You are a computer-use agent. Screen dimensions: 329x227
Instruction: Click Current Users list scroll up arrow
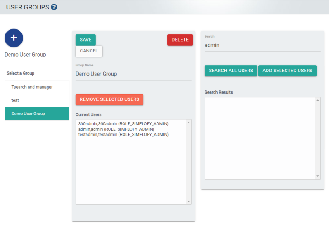point(189,123)
